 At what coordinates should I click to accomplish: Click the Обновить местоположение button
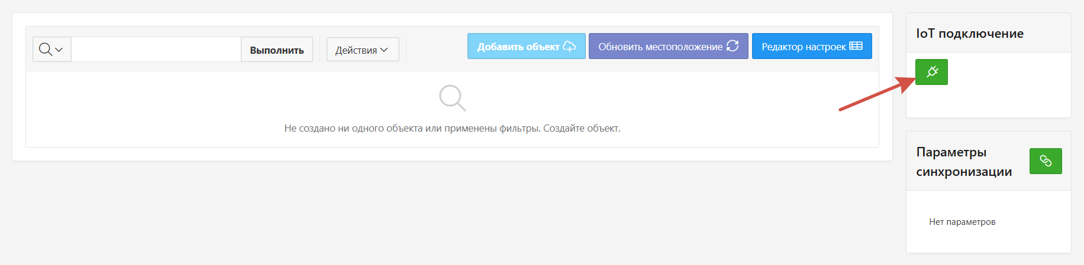[669, 46]
